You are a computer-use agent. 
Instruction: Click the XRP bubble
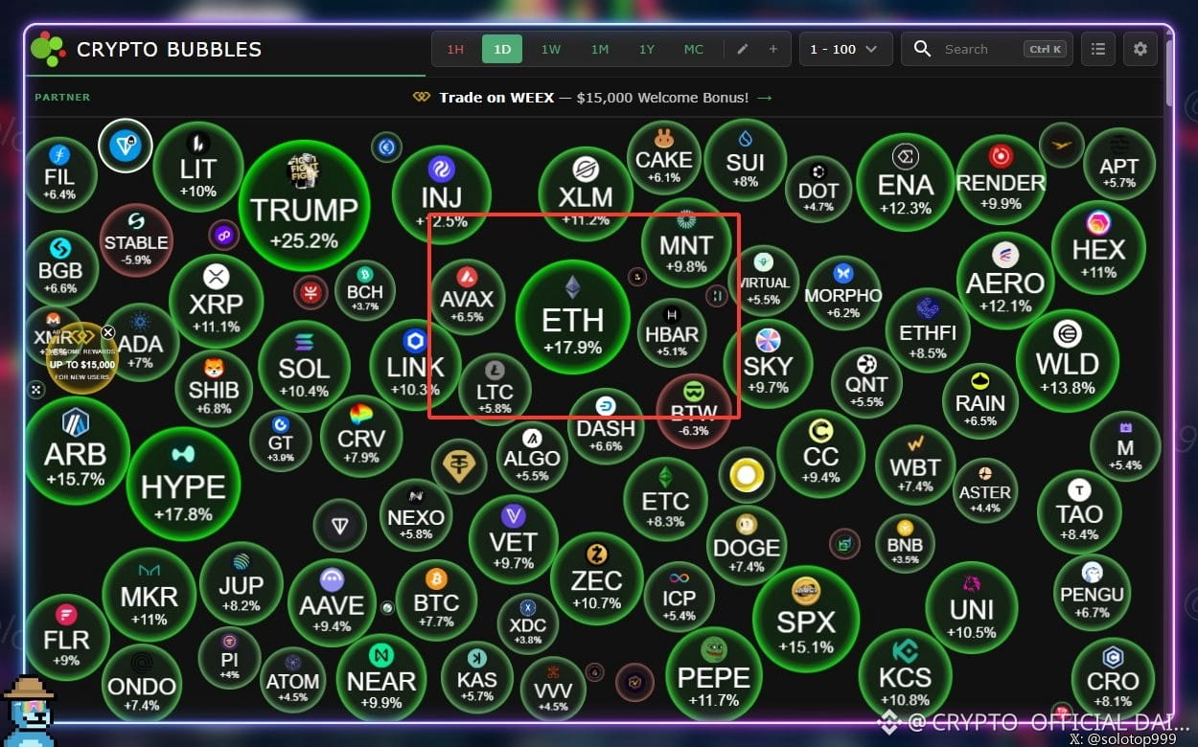point(216,301)
